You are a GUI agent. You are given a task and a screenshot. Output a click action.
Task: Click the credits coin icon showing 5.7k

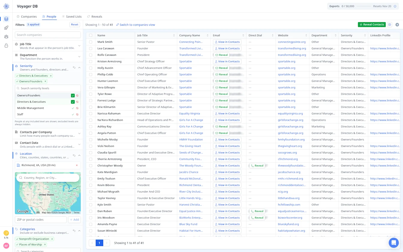6,233
